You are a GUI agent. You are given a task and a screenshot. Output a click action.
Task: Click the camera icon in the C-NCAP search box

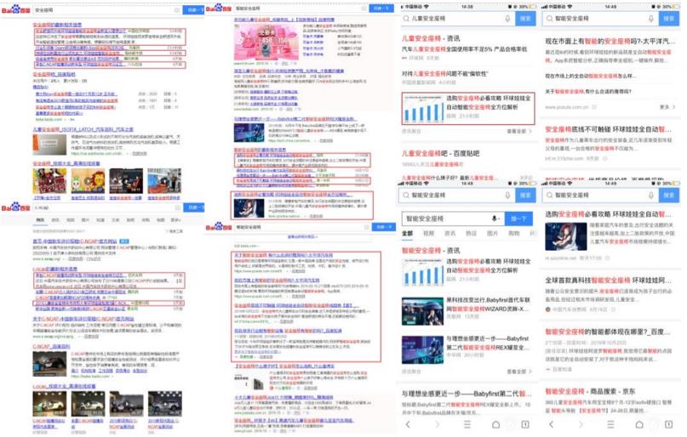tap(177, 207)
